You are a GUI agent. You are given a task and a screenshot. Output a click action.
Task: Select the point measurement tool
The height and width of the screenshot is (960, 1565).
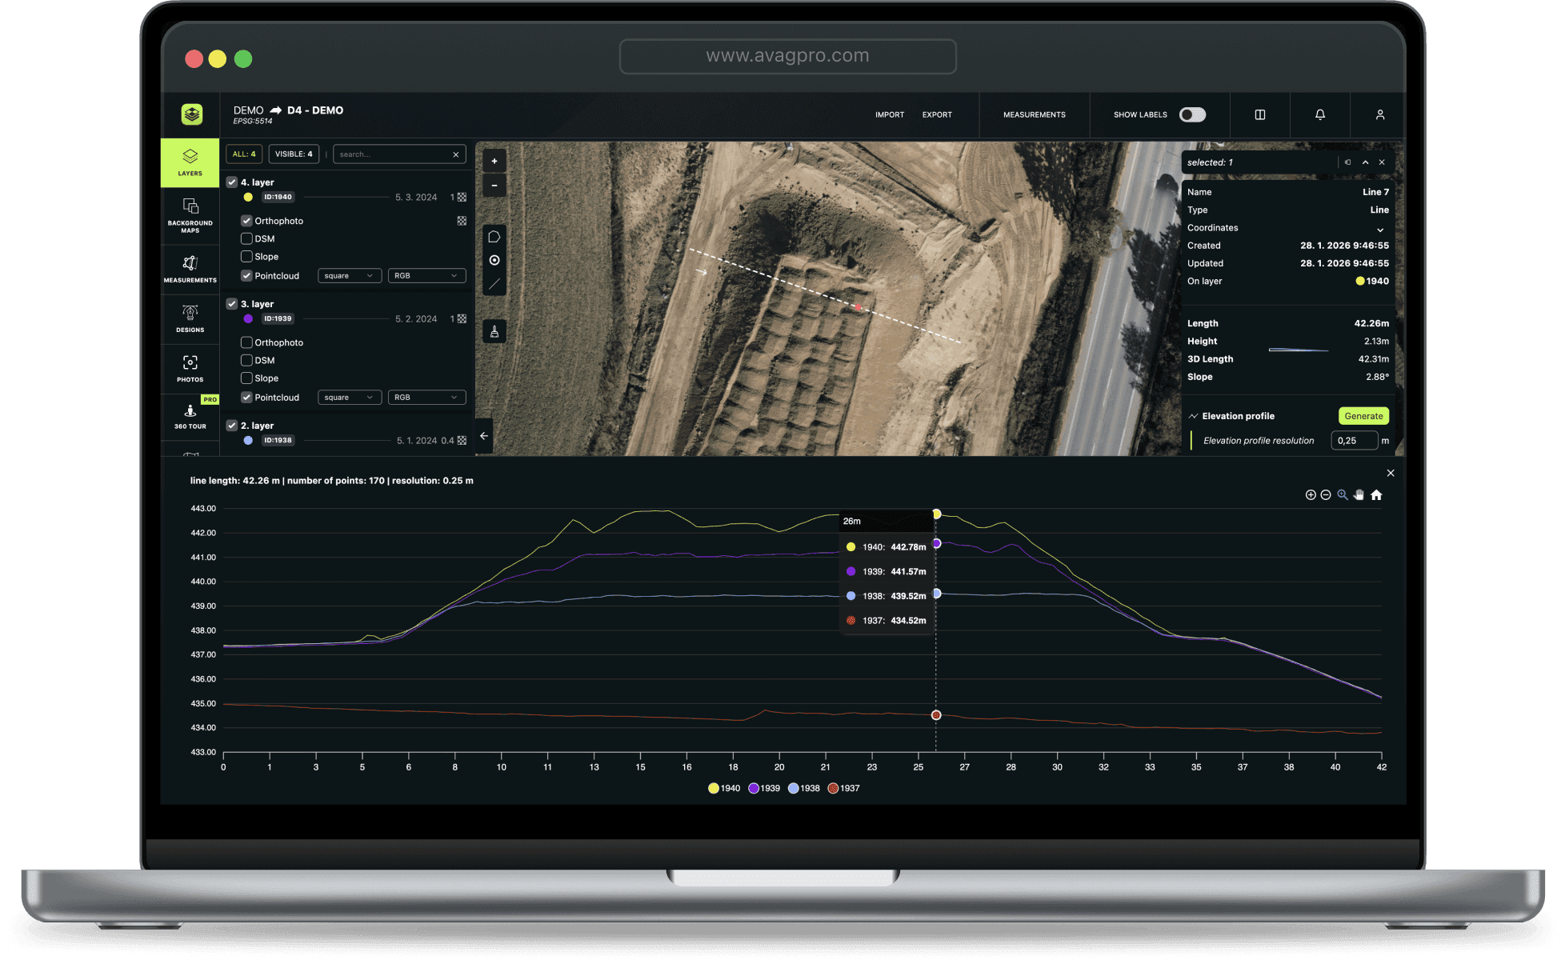[494, 260]
